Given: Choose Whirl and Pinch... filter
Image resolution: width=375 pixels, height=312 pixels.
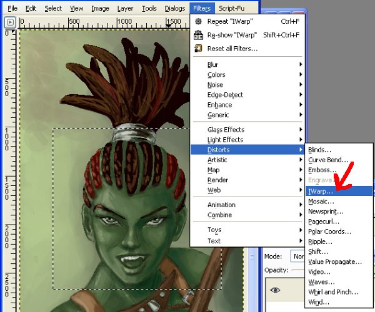Looking at the screenshot, I should [x=339, y=292].
